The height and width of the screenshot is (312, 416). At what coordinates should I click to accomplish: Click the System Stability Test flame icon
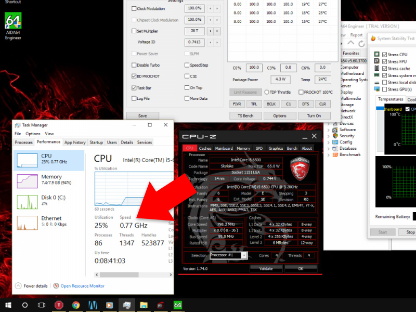pyautogui.click(x=373, y=38)
